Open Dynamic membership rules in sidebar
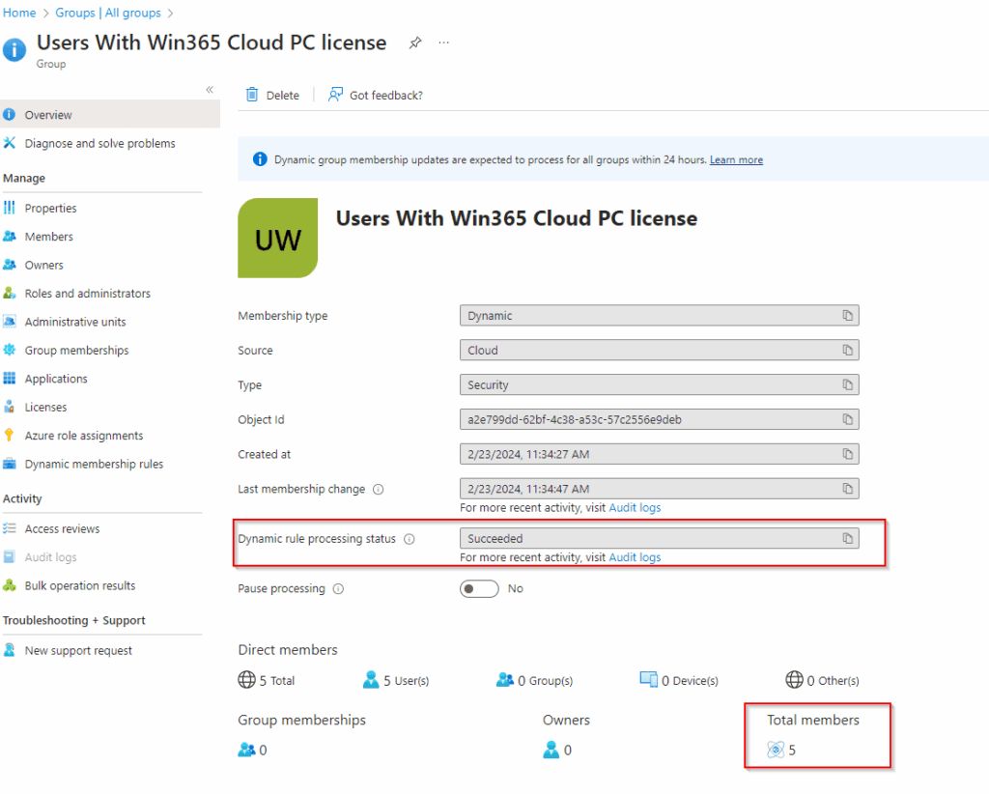Viewport: 989px width, 794px height. (94, 465)
